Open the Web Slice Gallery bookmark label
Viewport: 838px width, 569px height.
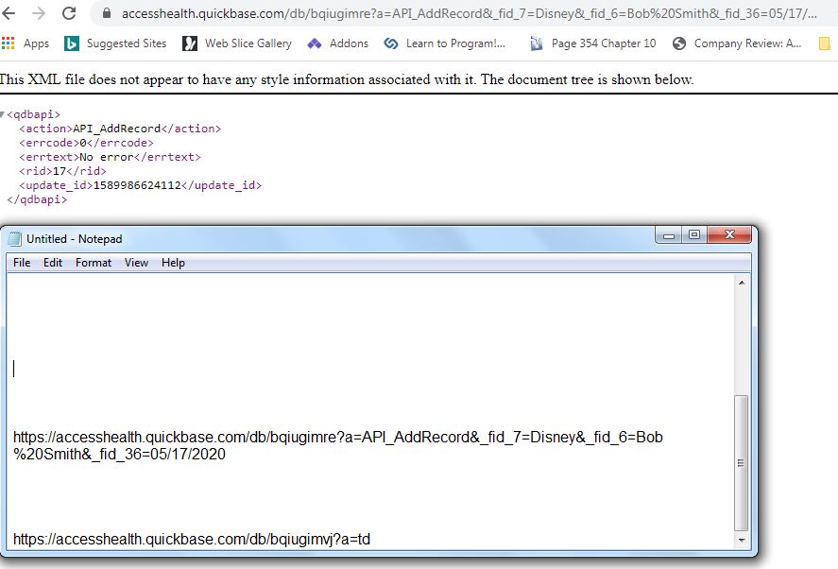(248, 43)
